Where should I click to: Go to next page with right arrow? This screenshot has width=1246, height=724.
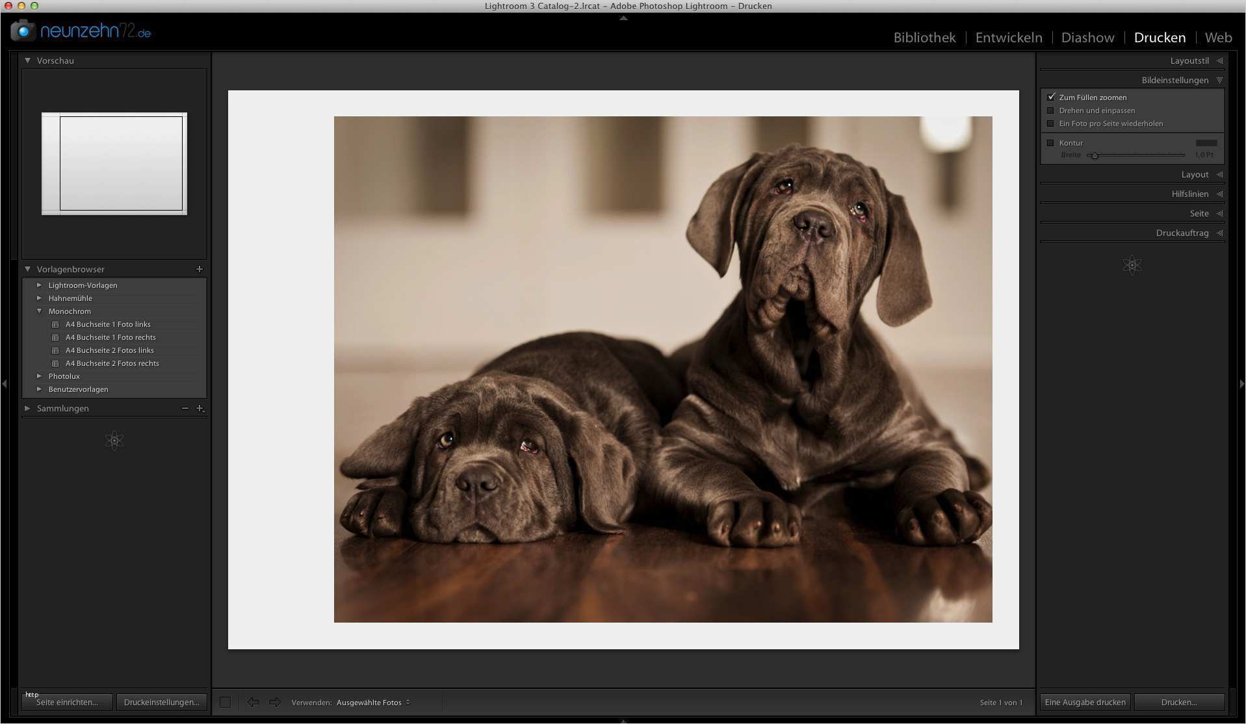point(275,702)
